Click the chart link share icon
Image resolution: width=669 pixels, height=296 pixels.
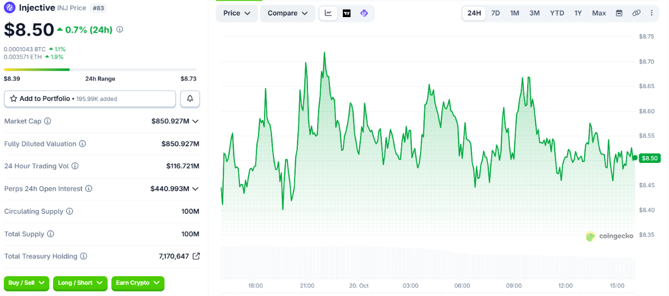(x=636, y=13)
